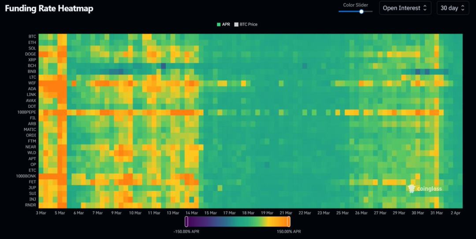Click the 25 Mar date label
This screenshot has width=476, height=239.
[342, 213]
